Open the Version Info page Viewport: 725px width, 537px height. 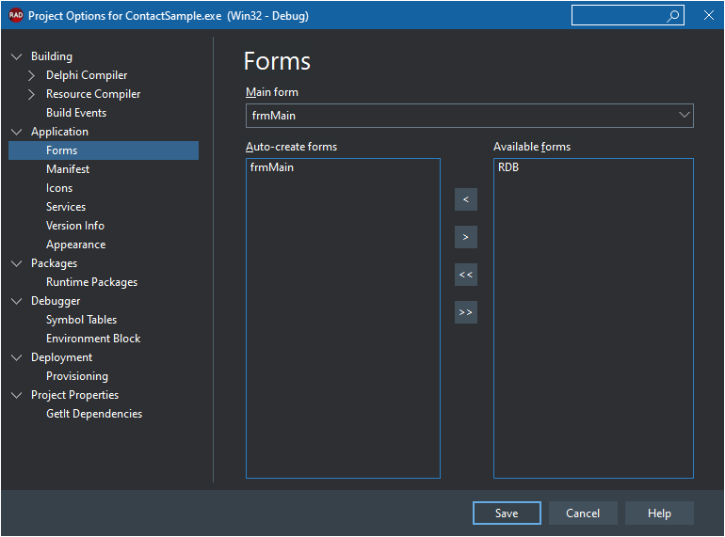pos(75,226)
